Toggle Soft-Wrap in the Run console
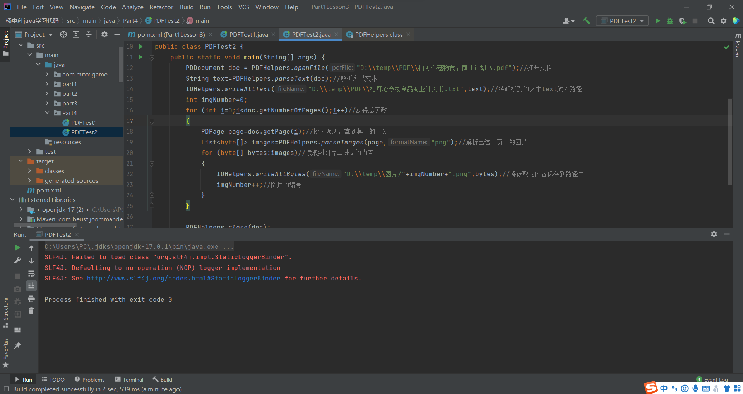 point(31,273)
